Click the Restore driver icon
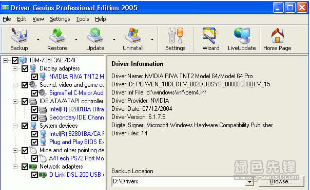Screen dimensions: 310x190 tap(57, 39)
